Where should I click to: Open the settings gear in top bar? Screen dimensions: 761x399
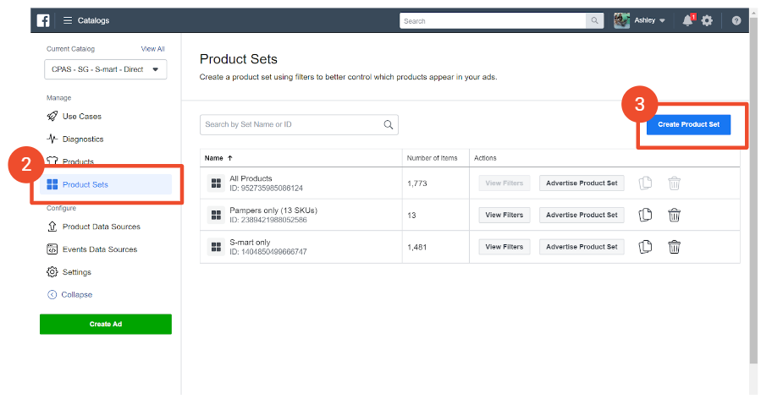707,20
